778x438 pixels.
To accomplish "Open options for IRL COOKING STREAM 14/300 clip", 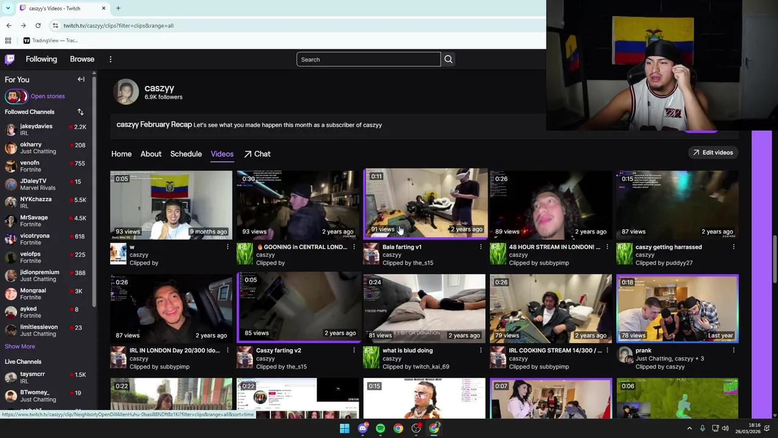I will (607, 350).
